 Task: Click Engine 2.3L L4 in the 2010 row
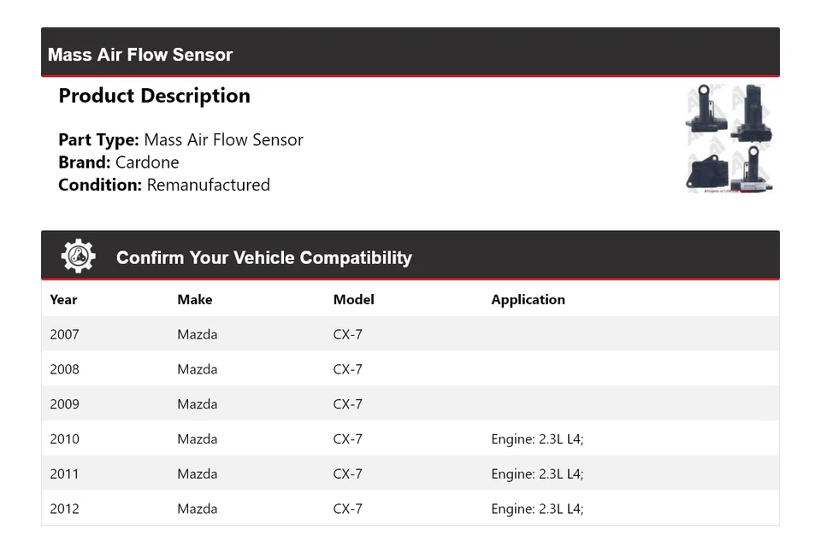click(x=537, y=439)
